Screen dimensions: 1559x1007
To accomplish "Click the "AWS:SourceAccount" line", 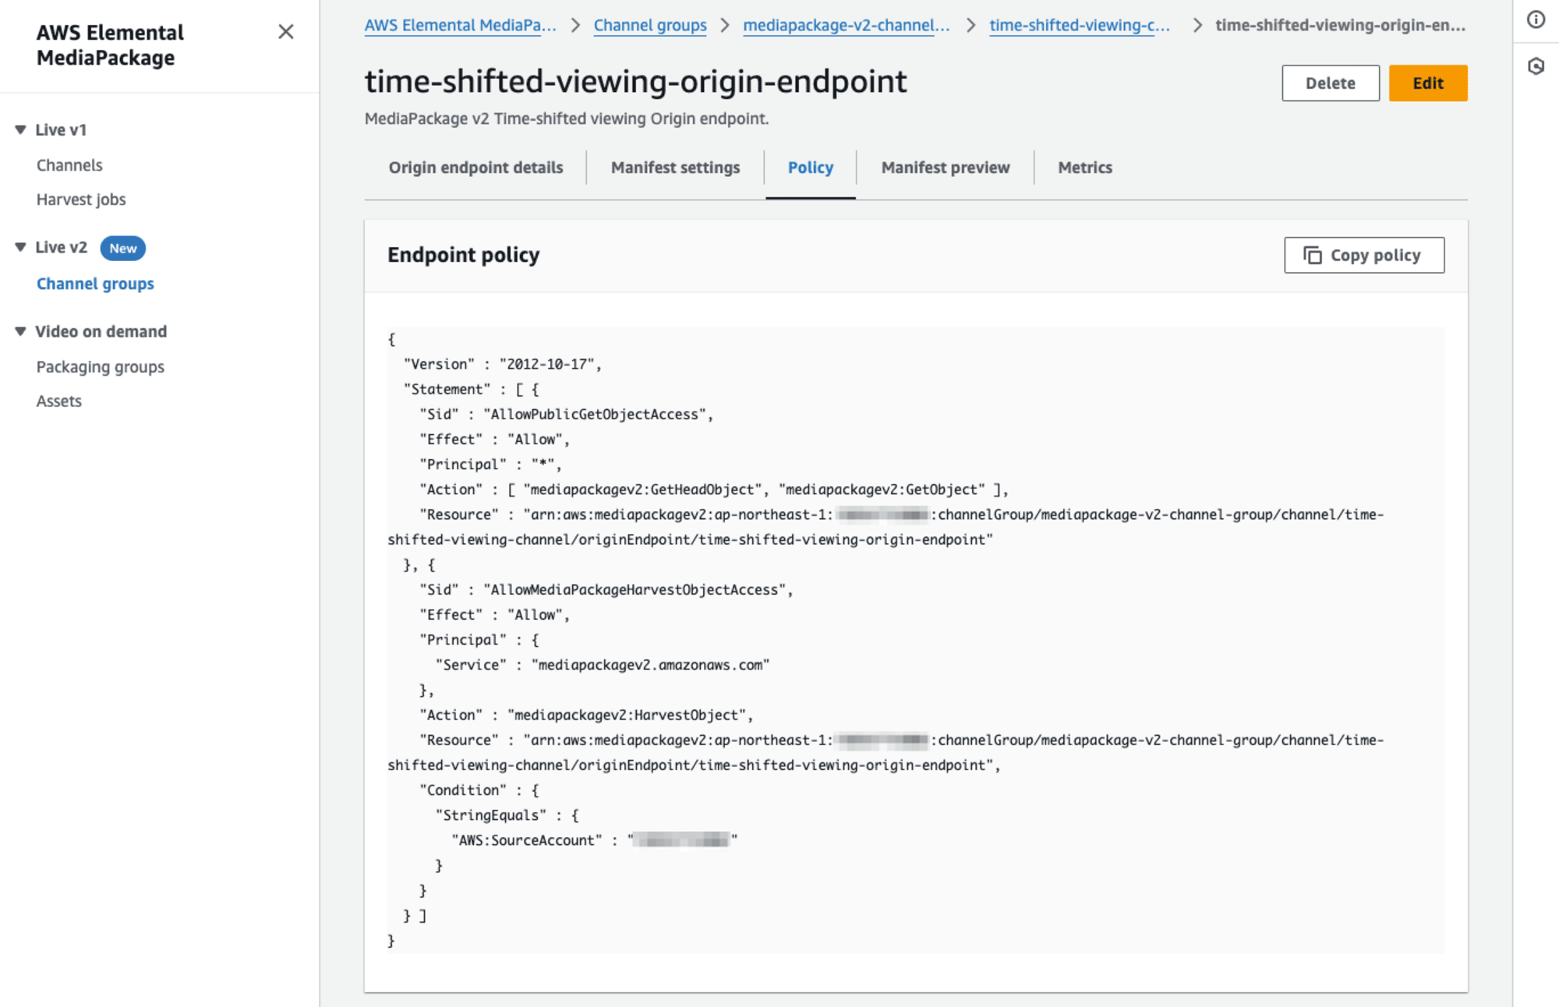I will 594,840.
